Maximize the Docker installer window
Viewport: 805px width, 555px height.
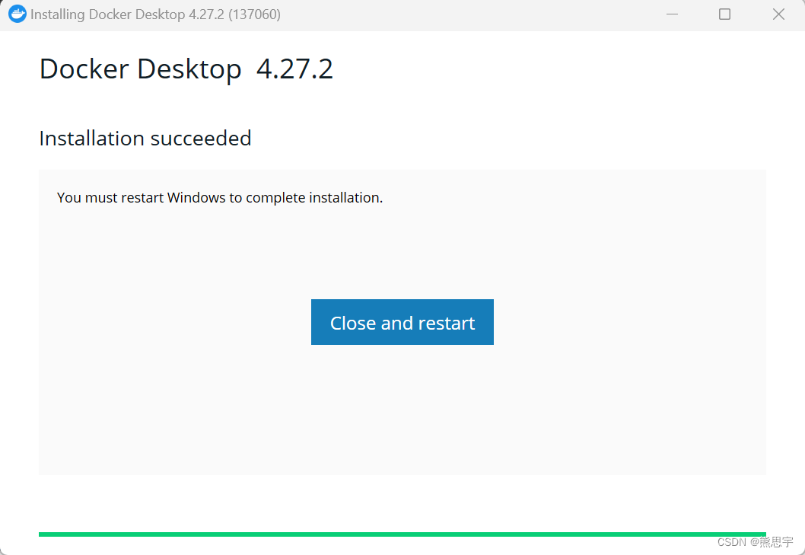[x=724, y=14]
